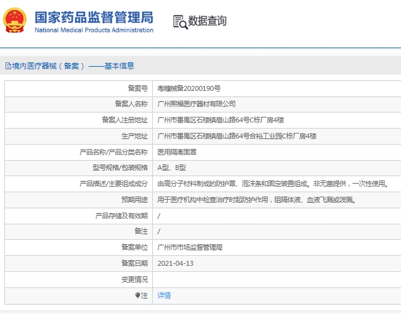The width and height of the screenshot is (401, 314).
Task: Click the production address with 合裕工业园
Action: [237, 136]
